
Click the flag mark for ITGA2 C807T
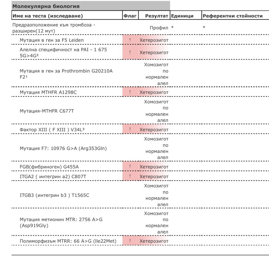(130, 177)
